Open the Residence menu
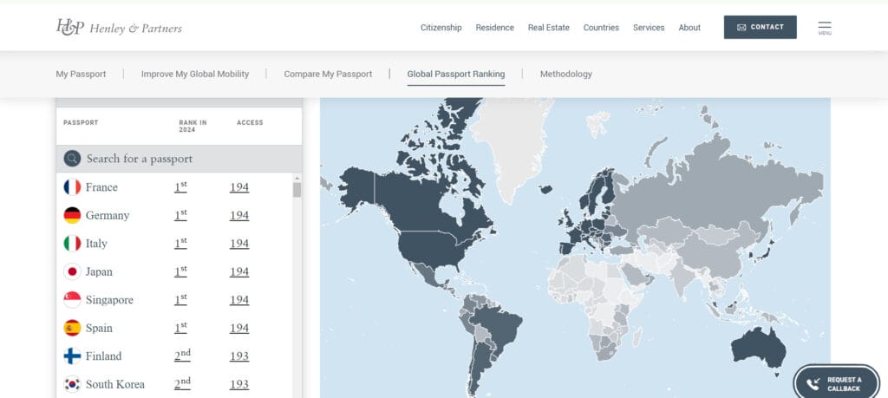 (494, 27)
